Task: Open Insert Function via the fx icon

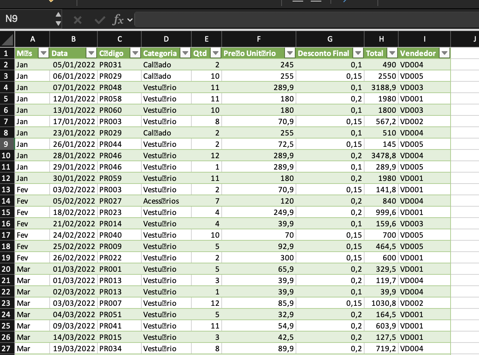Action: click(118, 20)
